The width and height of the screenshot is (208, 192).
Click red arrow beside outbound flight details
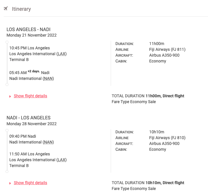(x=10, y=96)
